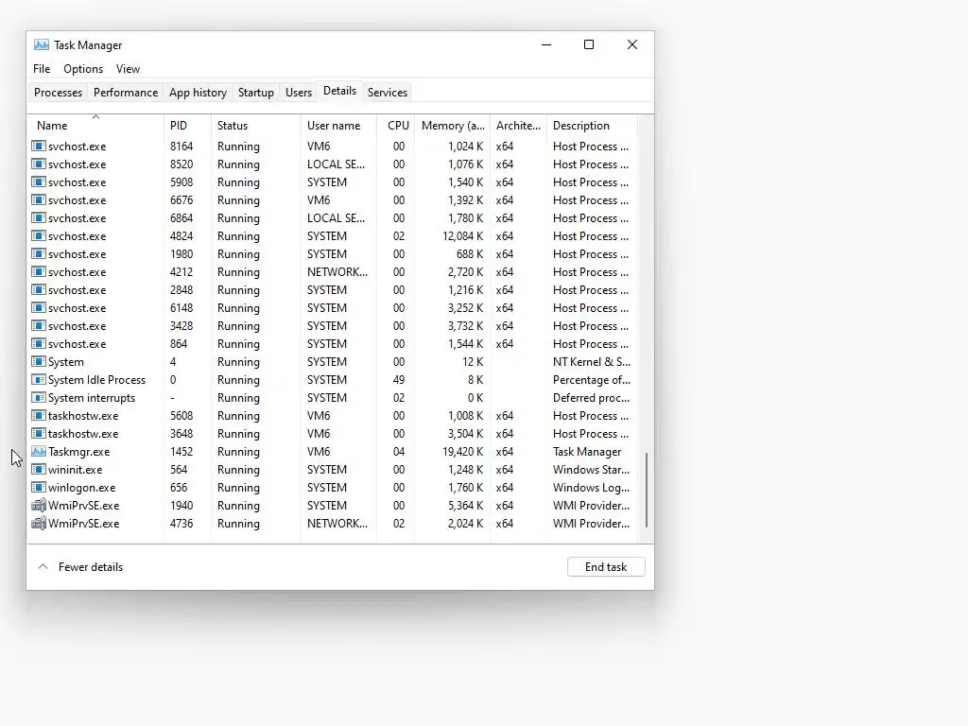This screenshot has height=726, width=968.
Task: Collapse view with Fewer details chevron
Action: point(43,567)
